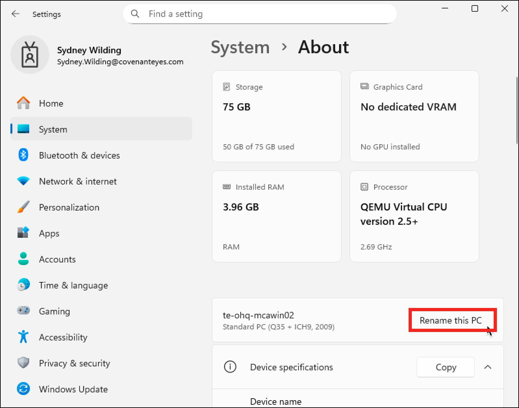Click the System breadcrumb link
519x408 pixels.
tap(240, 47)
